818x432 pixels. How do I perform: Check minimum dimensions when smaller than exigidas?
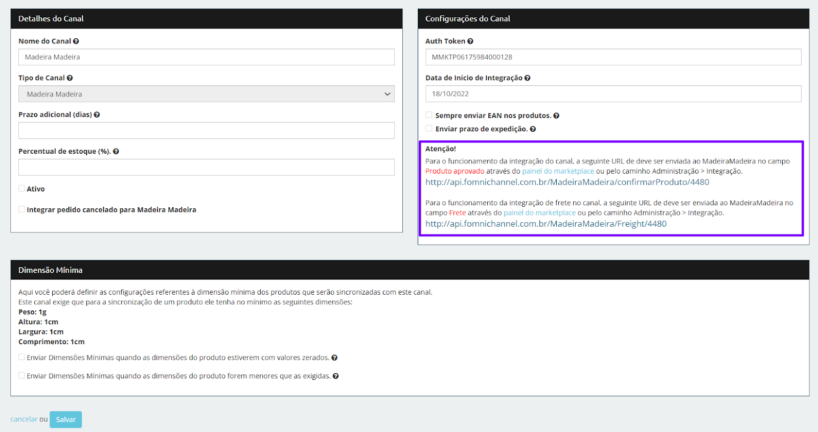click(x=21, y=376)
